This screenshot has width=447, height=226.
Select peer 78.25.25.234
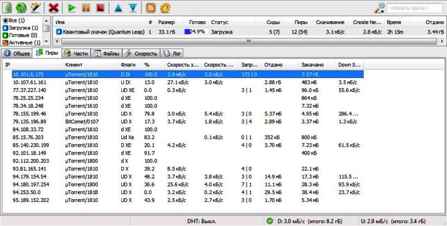tap(188, 98)
